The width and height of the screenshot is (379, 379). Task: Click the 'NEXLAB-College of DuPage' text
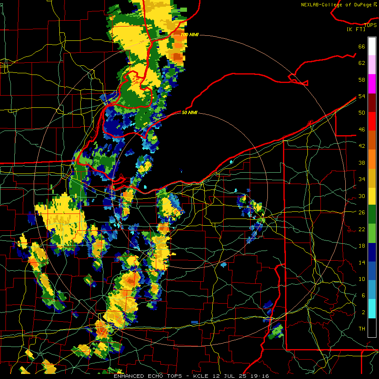click(x=336, y=5)
